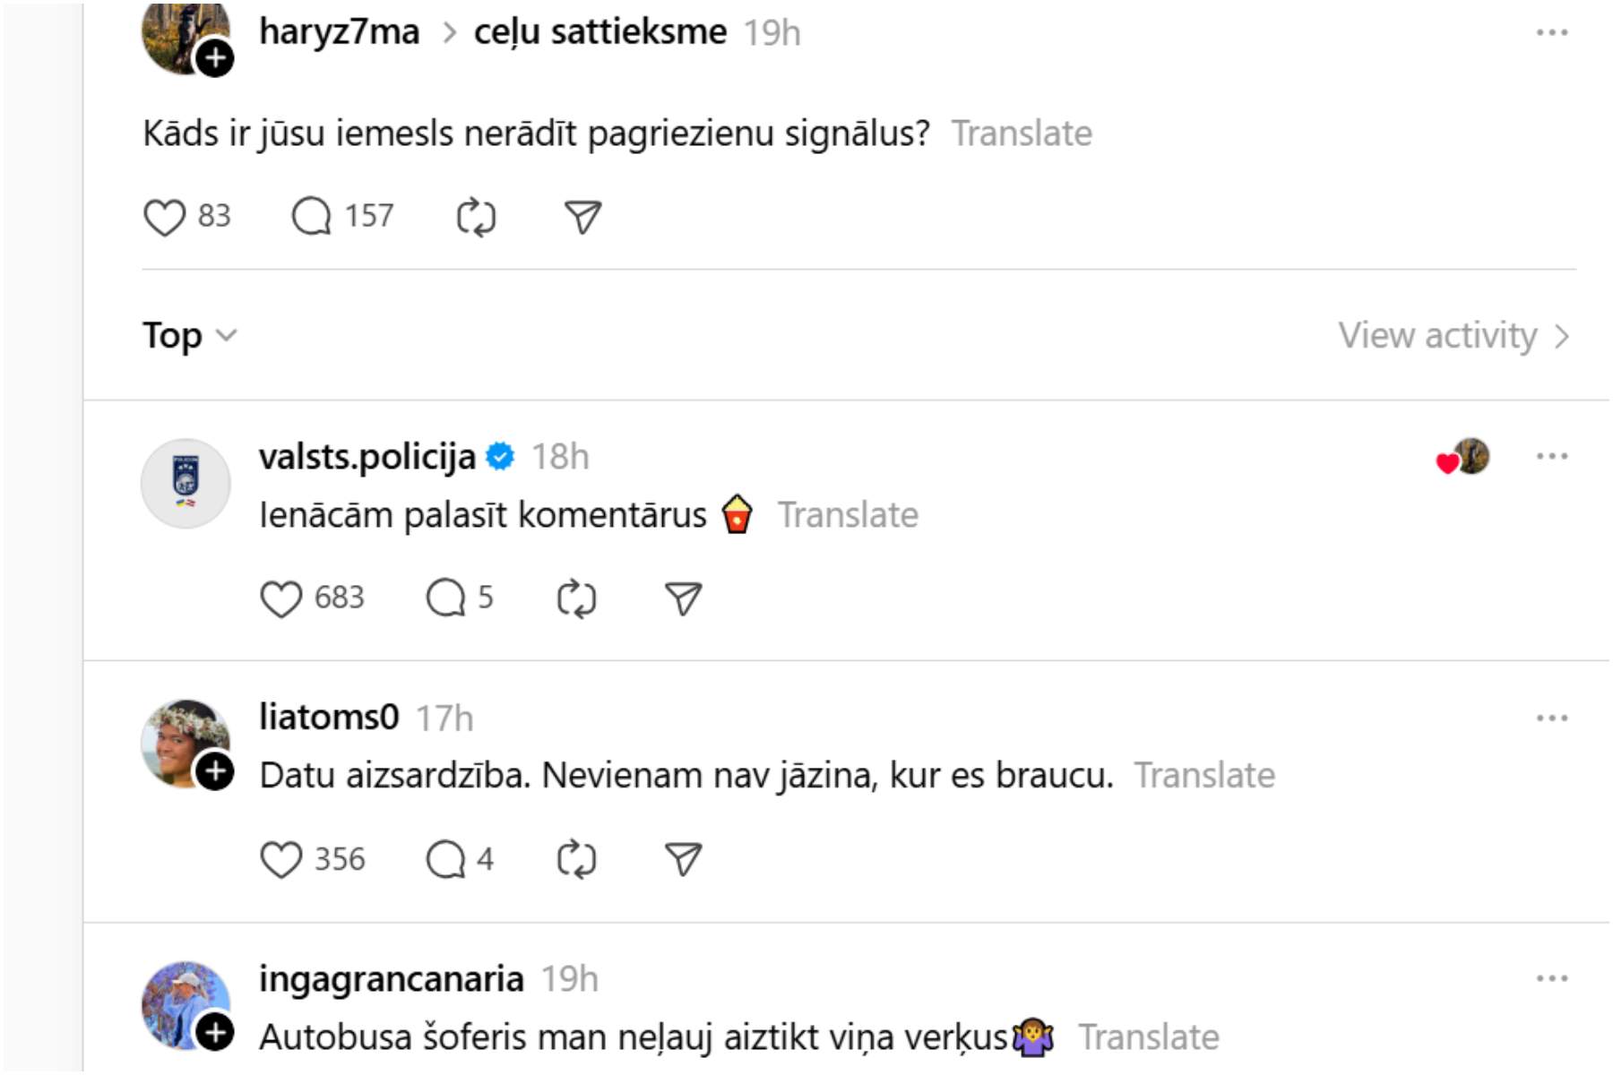Reply to the valsts.policija comment

(445, 598)
